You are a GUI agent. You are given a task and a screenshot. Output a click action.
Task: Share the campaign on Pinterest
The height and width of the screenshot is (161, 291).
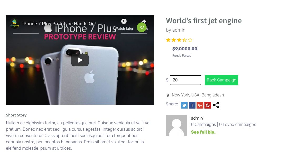coord(208,105)
